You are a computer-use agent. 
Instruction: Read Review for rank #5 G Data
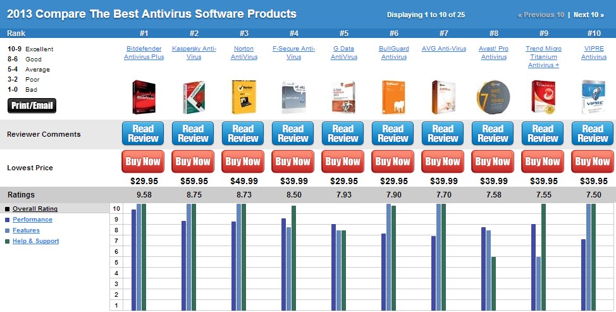343,134
